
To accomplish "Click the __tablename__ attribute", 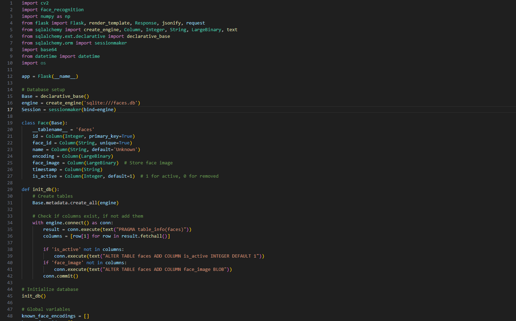I will tap(50, 130).
